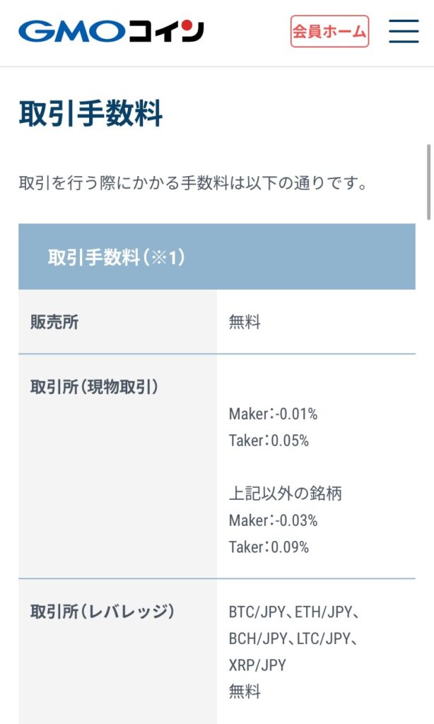Click the BTC/JPY、ETH/JPY pair text
The width and height of the screenshot is (434, 724).
coord(293,612)
